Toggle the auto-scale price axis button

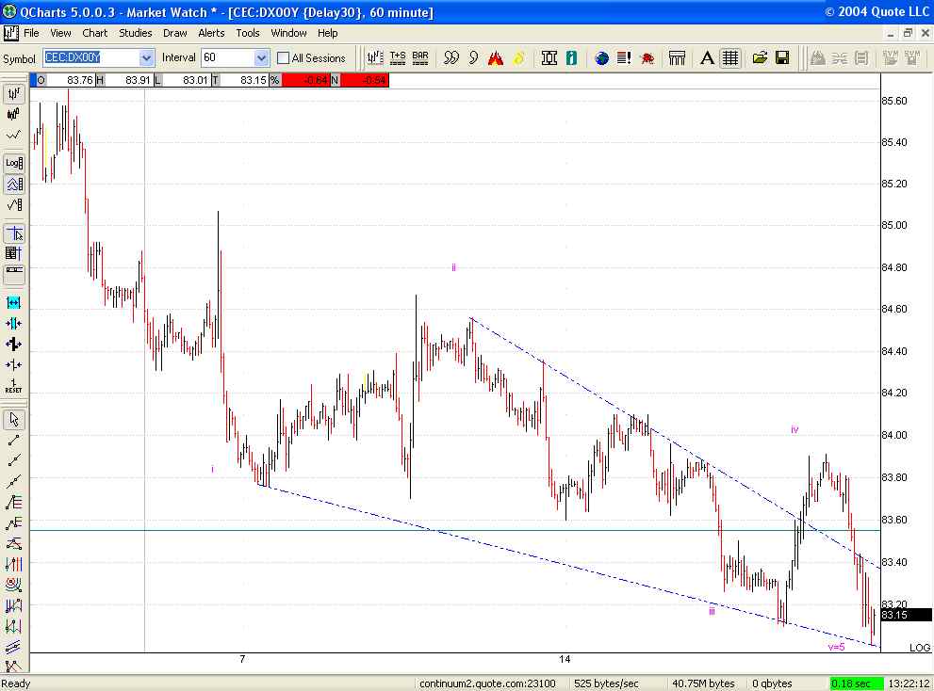pos(13,184)
